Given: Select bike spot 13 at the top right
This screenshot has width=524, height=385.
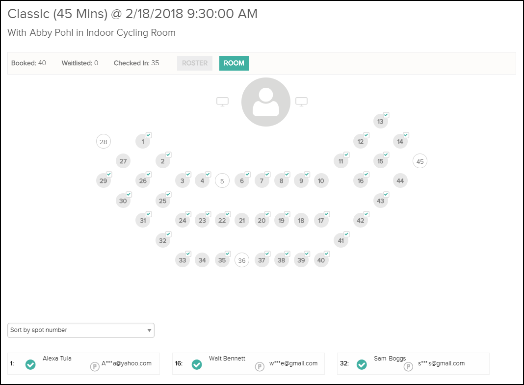Looking at the screenshot, I should (381, 121).
